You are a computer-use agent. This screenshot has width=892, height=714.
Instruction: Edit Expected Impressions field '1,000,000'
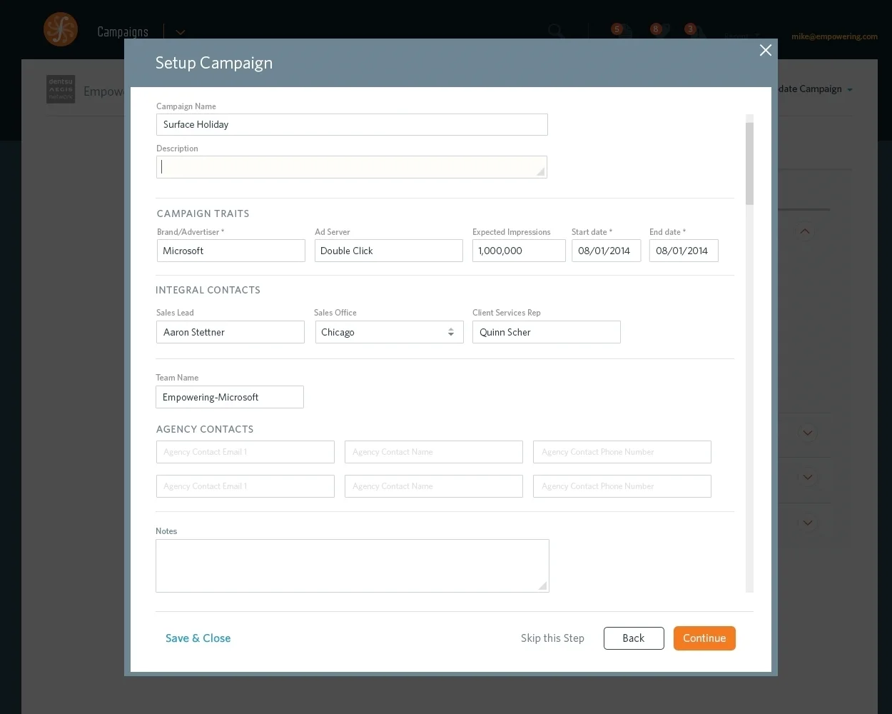[519, 251]
